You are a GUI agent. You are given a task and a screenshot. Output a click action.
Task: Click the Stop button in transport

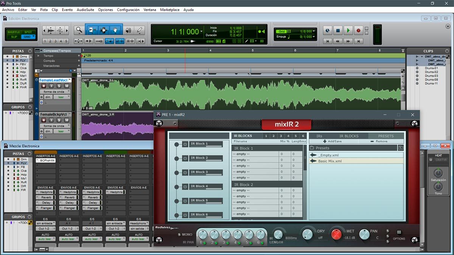click(338, 31)
